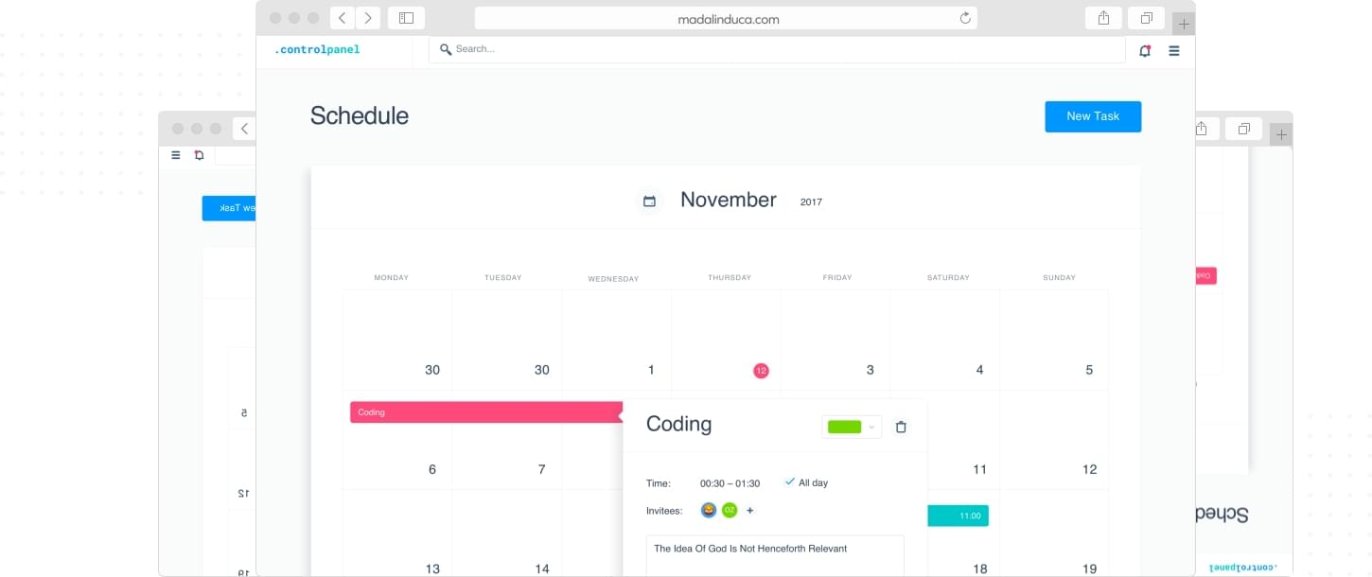The width and height of the screenshot is (1372, 577).
Task: Pick the green color swatch
Action: tap(844, 427)
